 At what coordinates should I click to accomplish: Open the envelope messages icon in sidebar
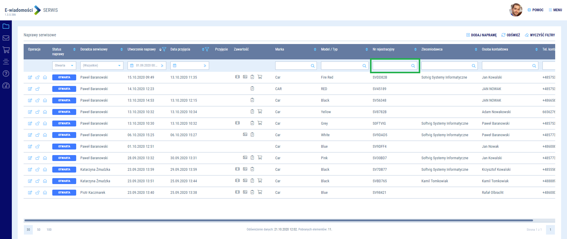point(6,38)
